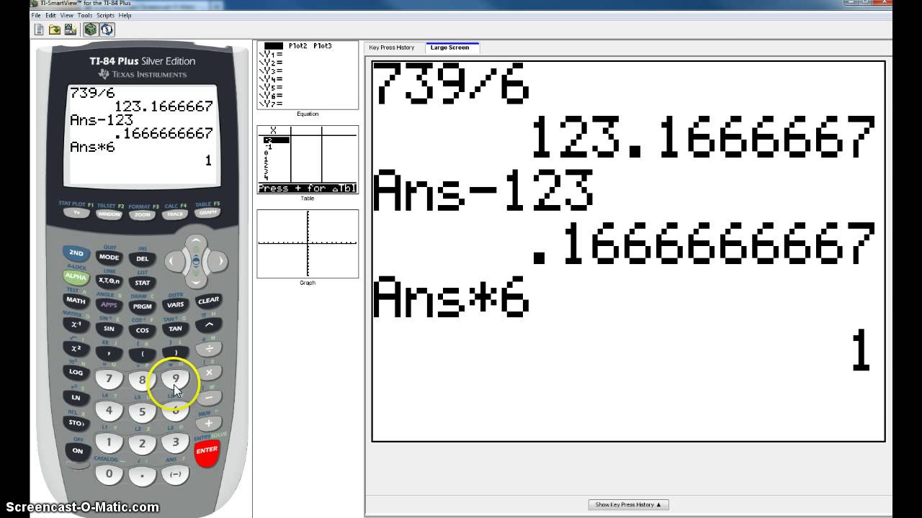The image size is (922, 518).
Task: Hit the blue 2ND key
Action: tap(76, 253)
